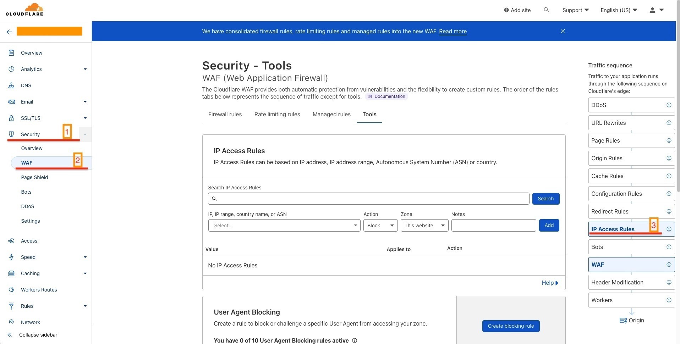Viewport: 680px width, 344px height.
Task: Click the info icon beside DDoS
Action: pyautogui.click(x=669, y=105)
